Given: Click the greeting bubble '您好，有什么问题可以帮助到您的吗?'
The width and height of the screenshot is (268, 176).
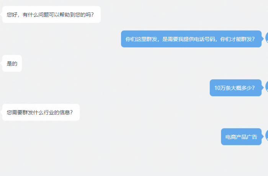Looking at the screenshot, I should click(x=51, y=15).
